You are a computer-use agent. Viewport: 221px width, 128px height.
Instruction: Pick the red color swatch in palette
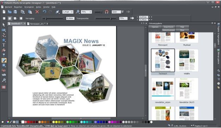click(x=29, y=122)
